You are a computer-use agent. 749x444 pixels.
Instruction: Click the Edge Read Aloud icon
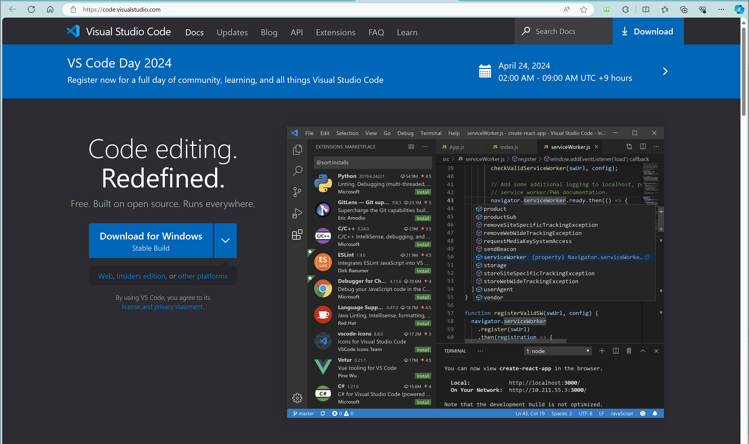click(x=566, y=10)
